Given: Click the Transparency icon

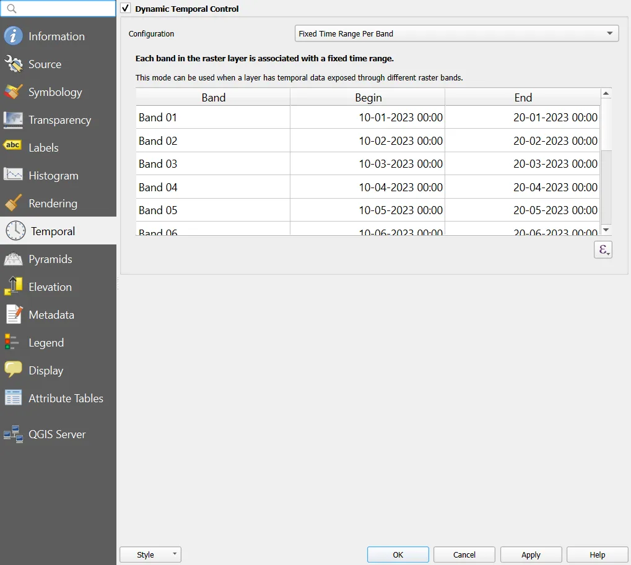Looking at the screenshot, I should click(x=13, y=120).
